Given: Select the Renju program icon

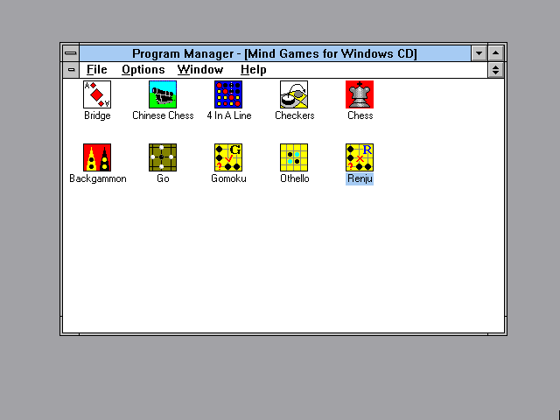Looking at the screenshot, I should coord(360,157).
